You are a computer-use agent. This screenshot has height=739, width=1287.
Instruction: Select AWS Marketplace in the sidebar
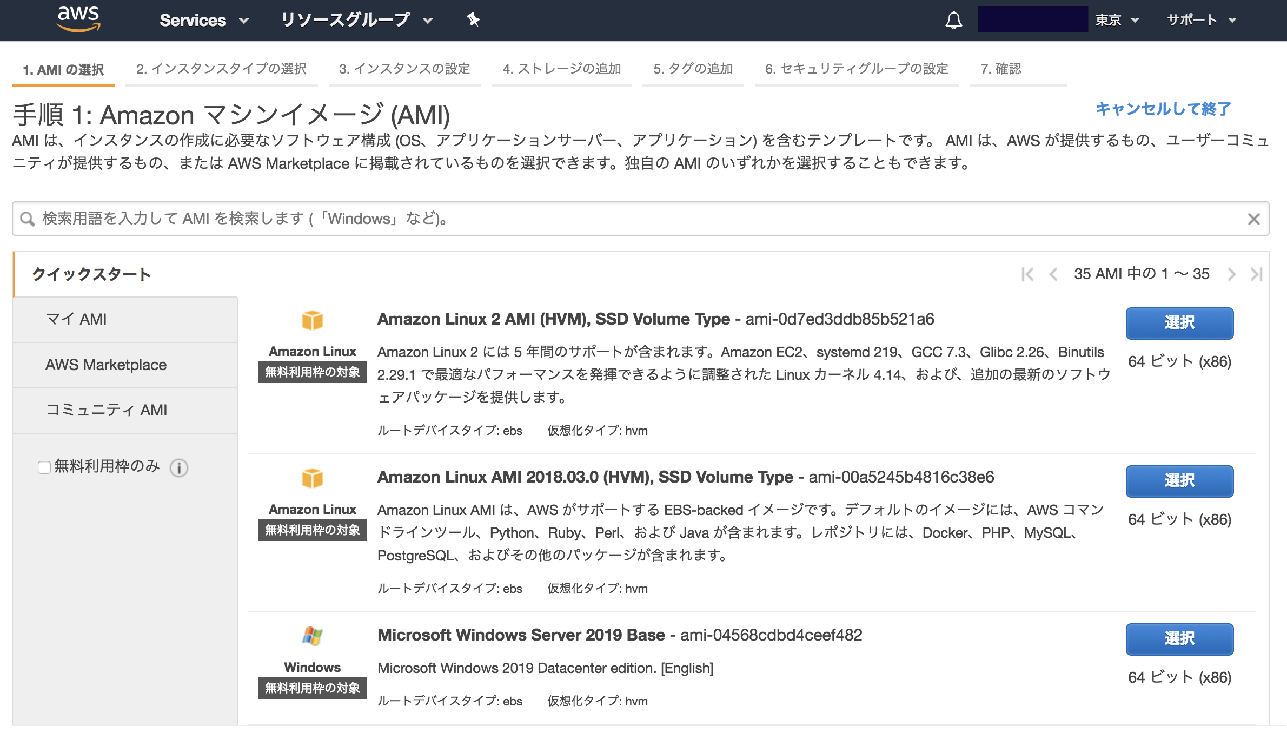pyautogui.click(x=125, y=365)
